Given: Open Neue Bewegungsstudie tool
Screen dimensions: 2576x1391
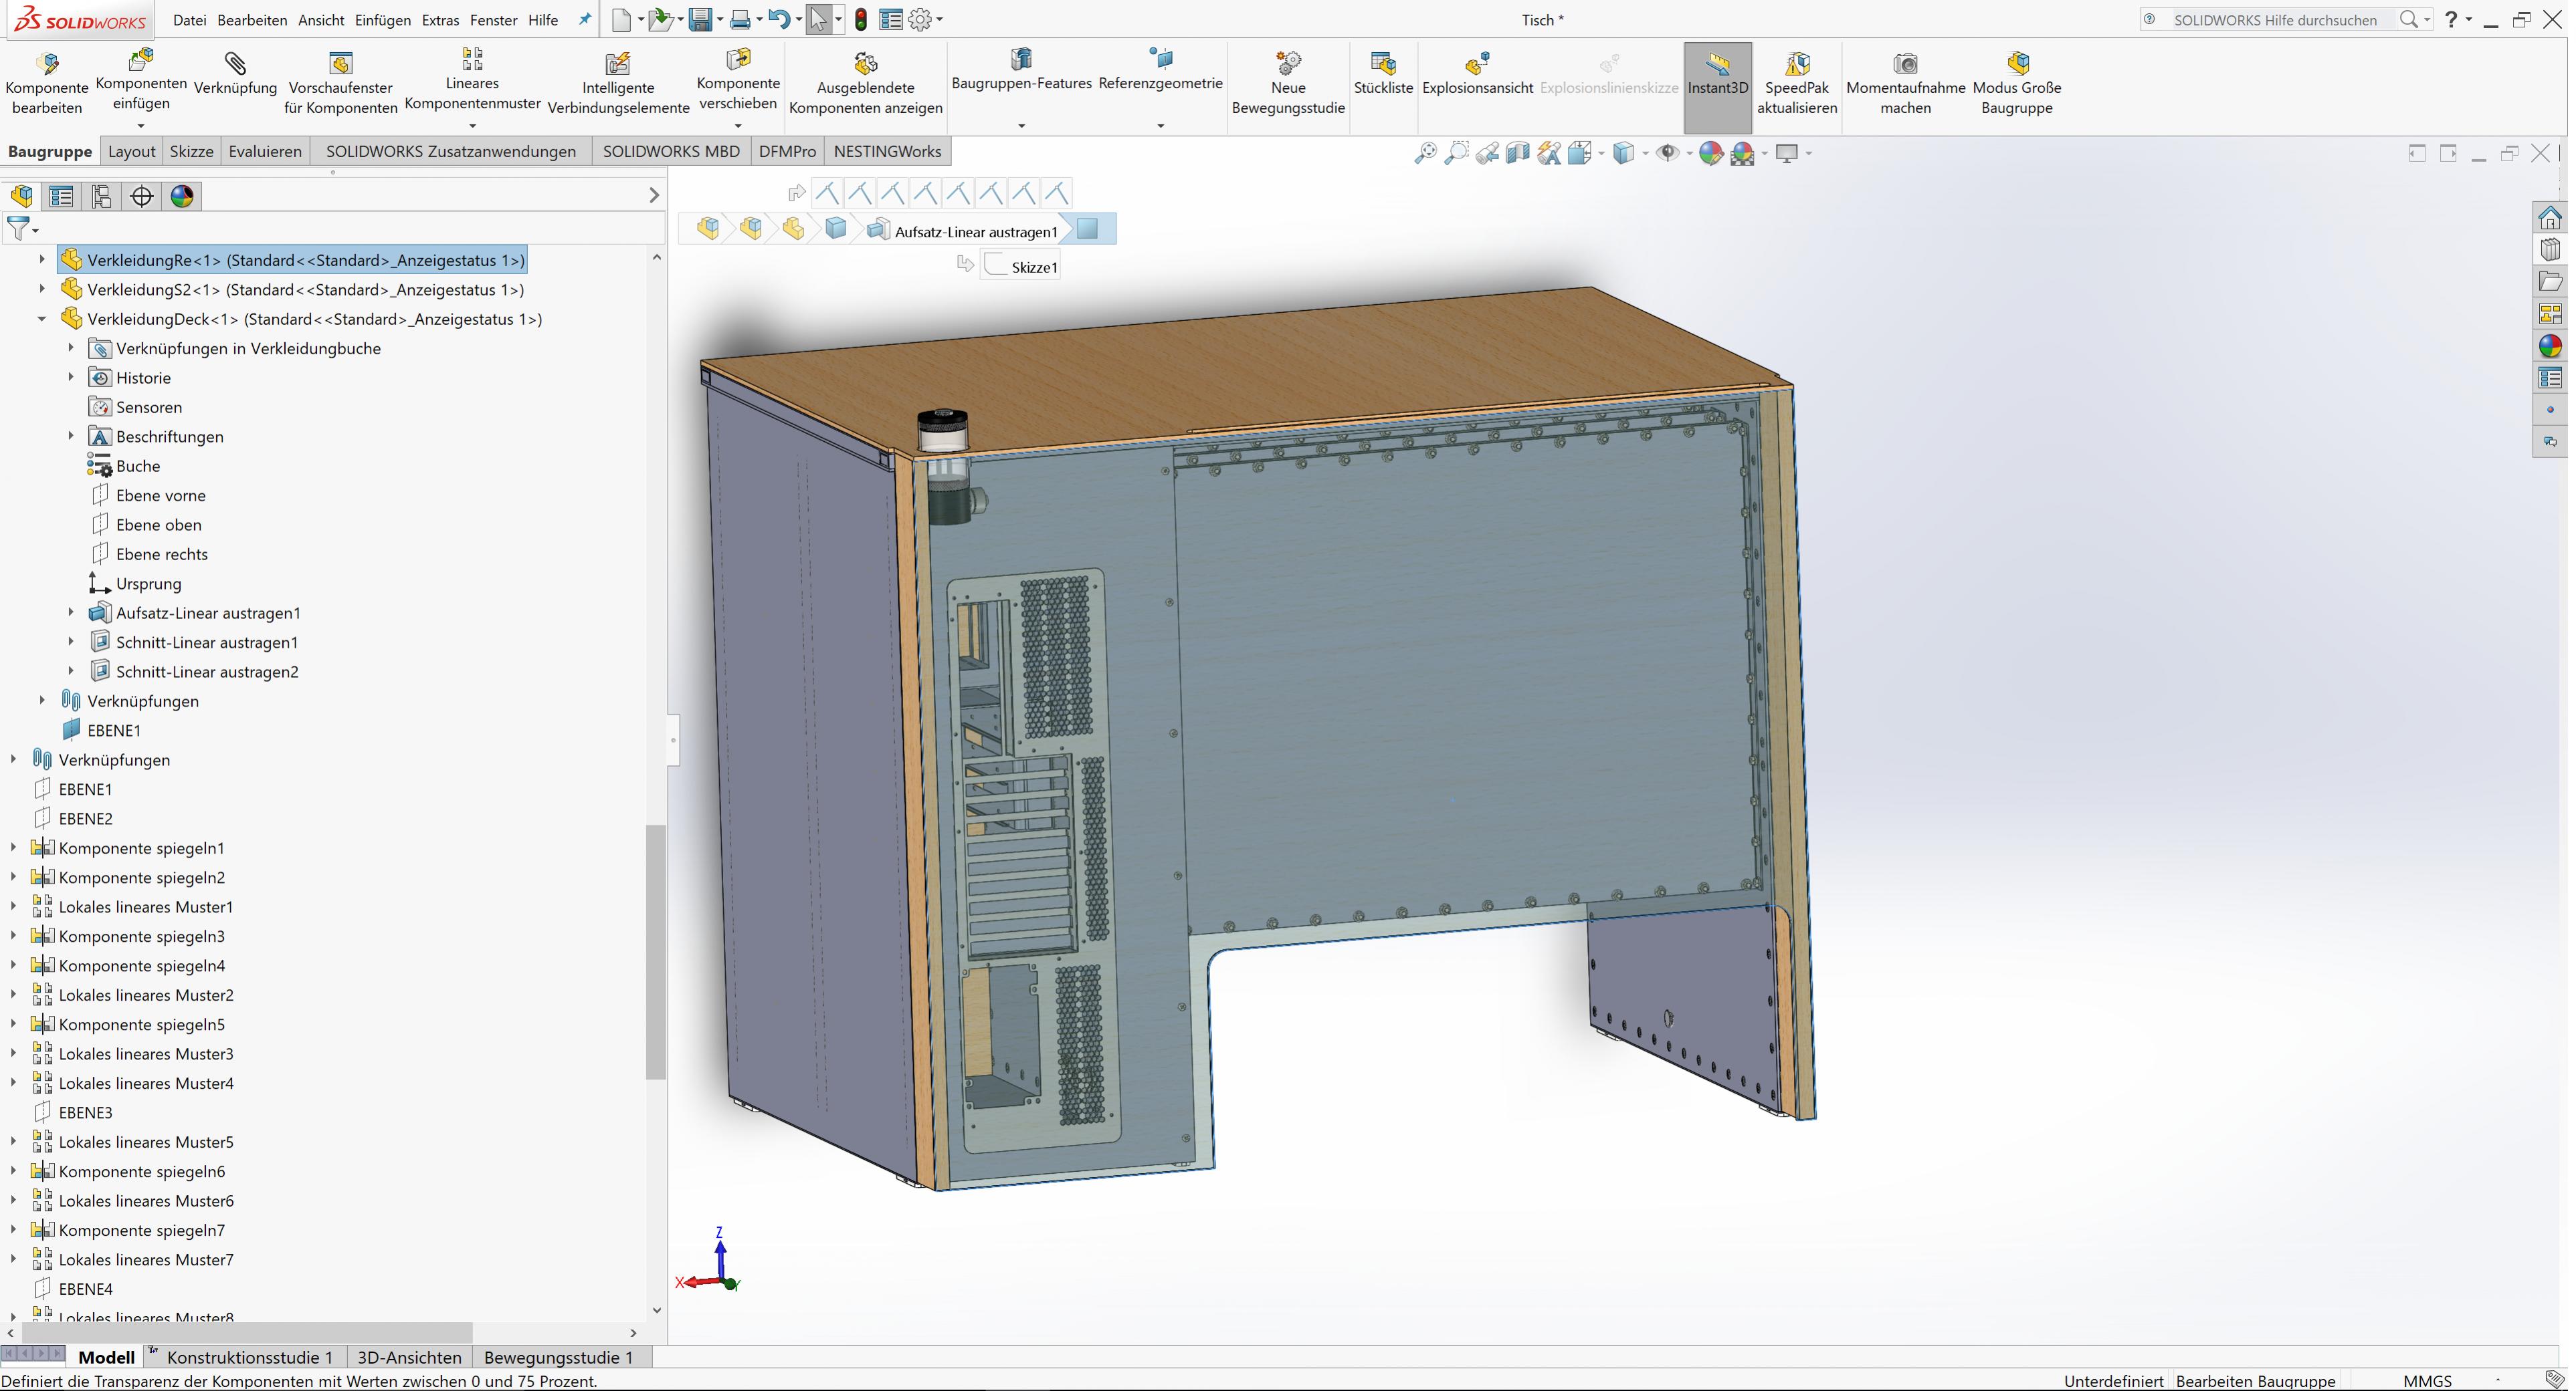Looking at the screenshot, I should 1288,65.
